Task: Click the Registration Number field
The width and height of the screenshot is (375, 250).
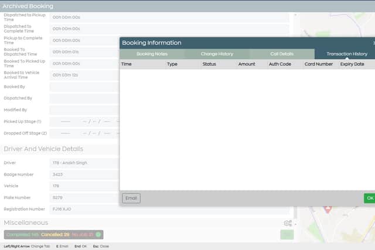Action: 169,209
